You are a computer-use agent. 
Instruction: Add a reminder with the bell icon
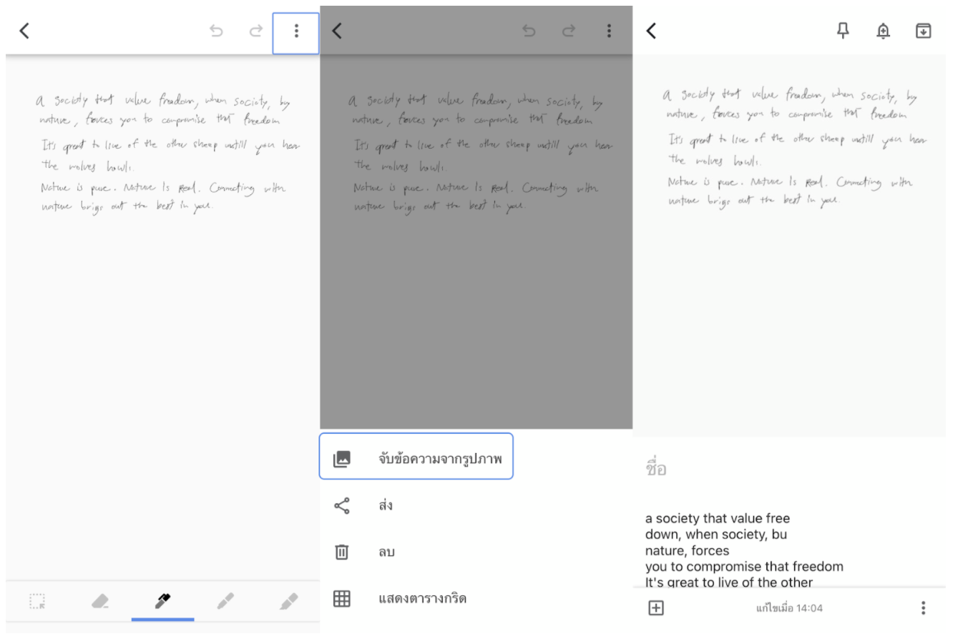[884, 31]
